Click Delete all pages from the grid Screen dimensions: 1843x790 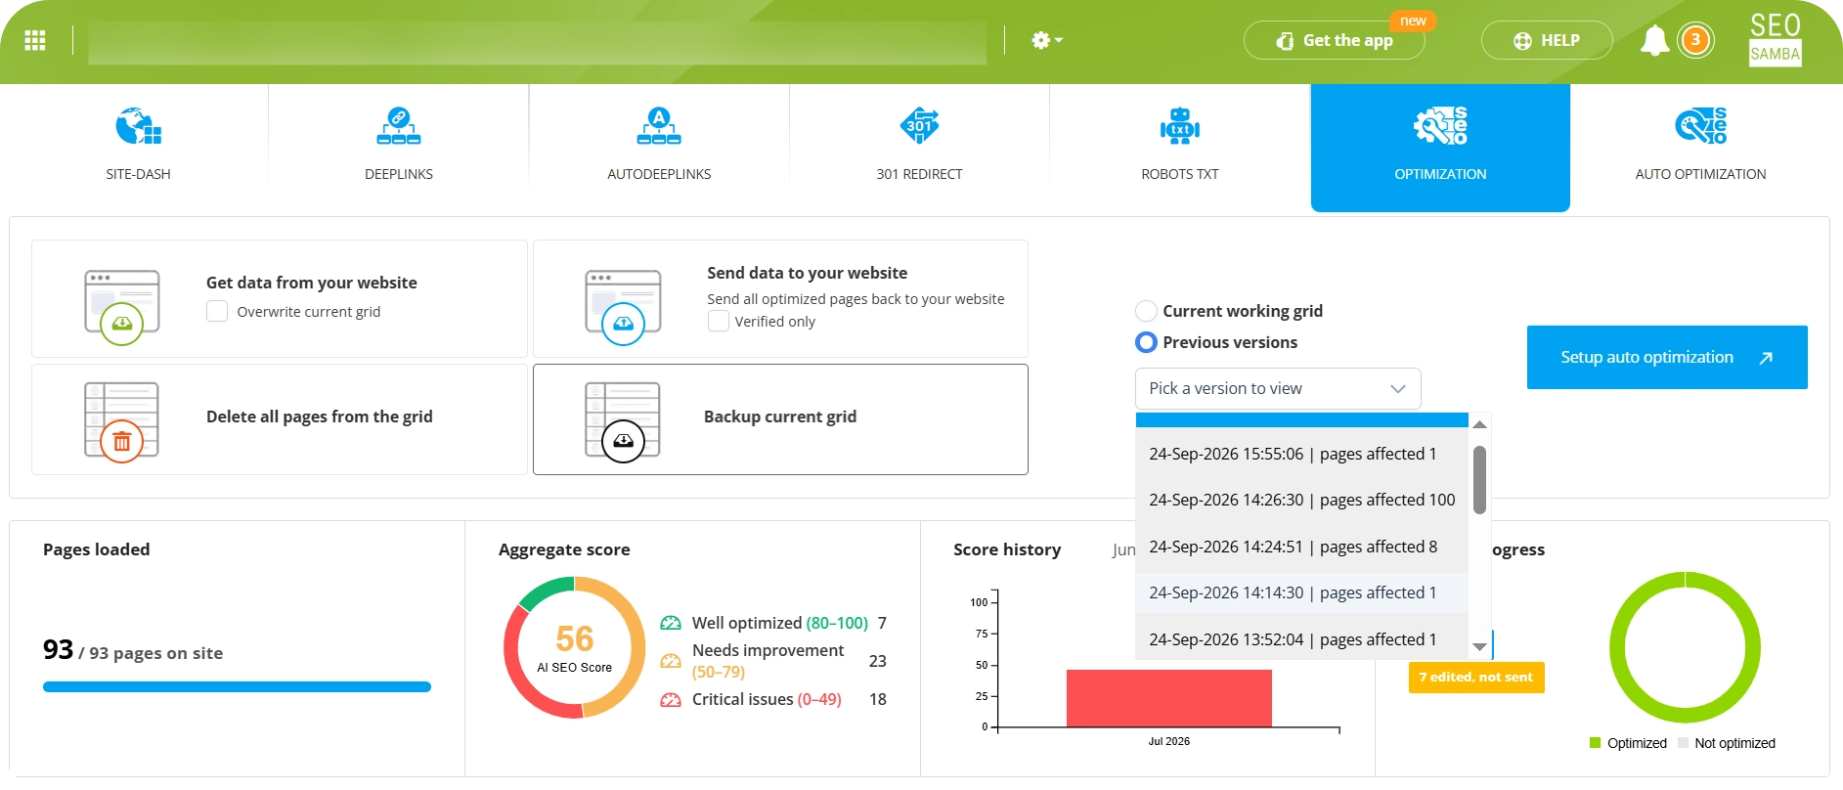319,417
